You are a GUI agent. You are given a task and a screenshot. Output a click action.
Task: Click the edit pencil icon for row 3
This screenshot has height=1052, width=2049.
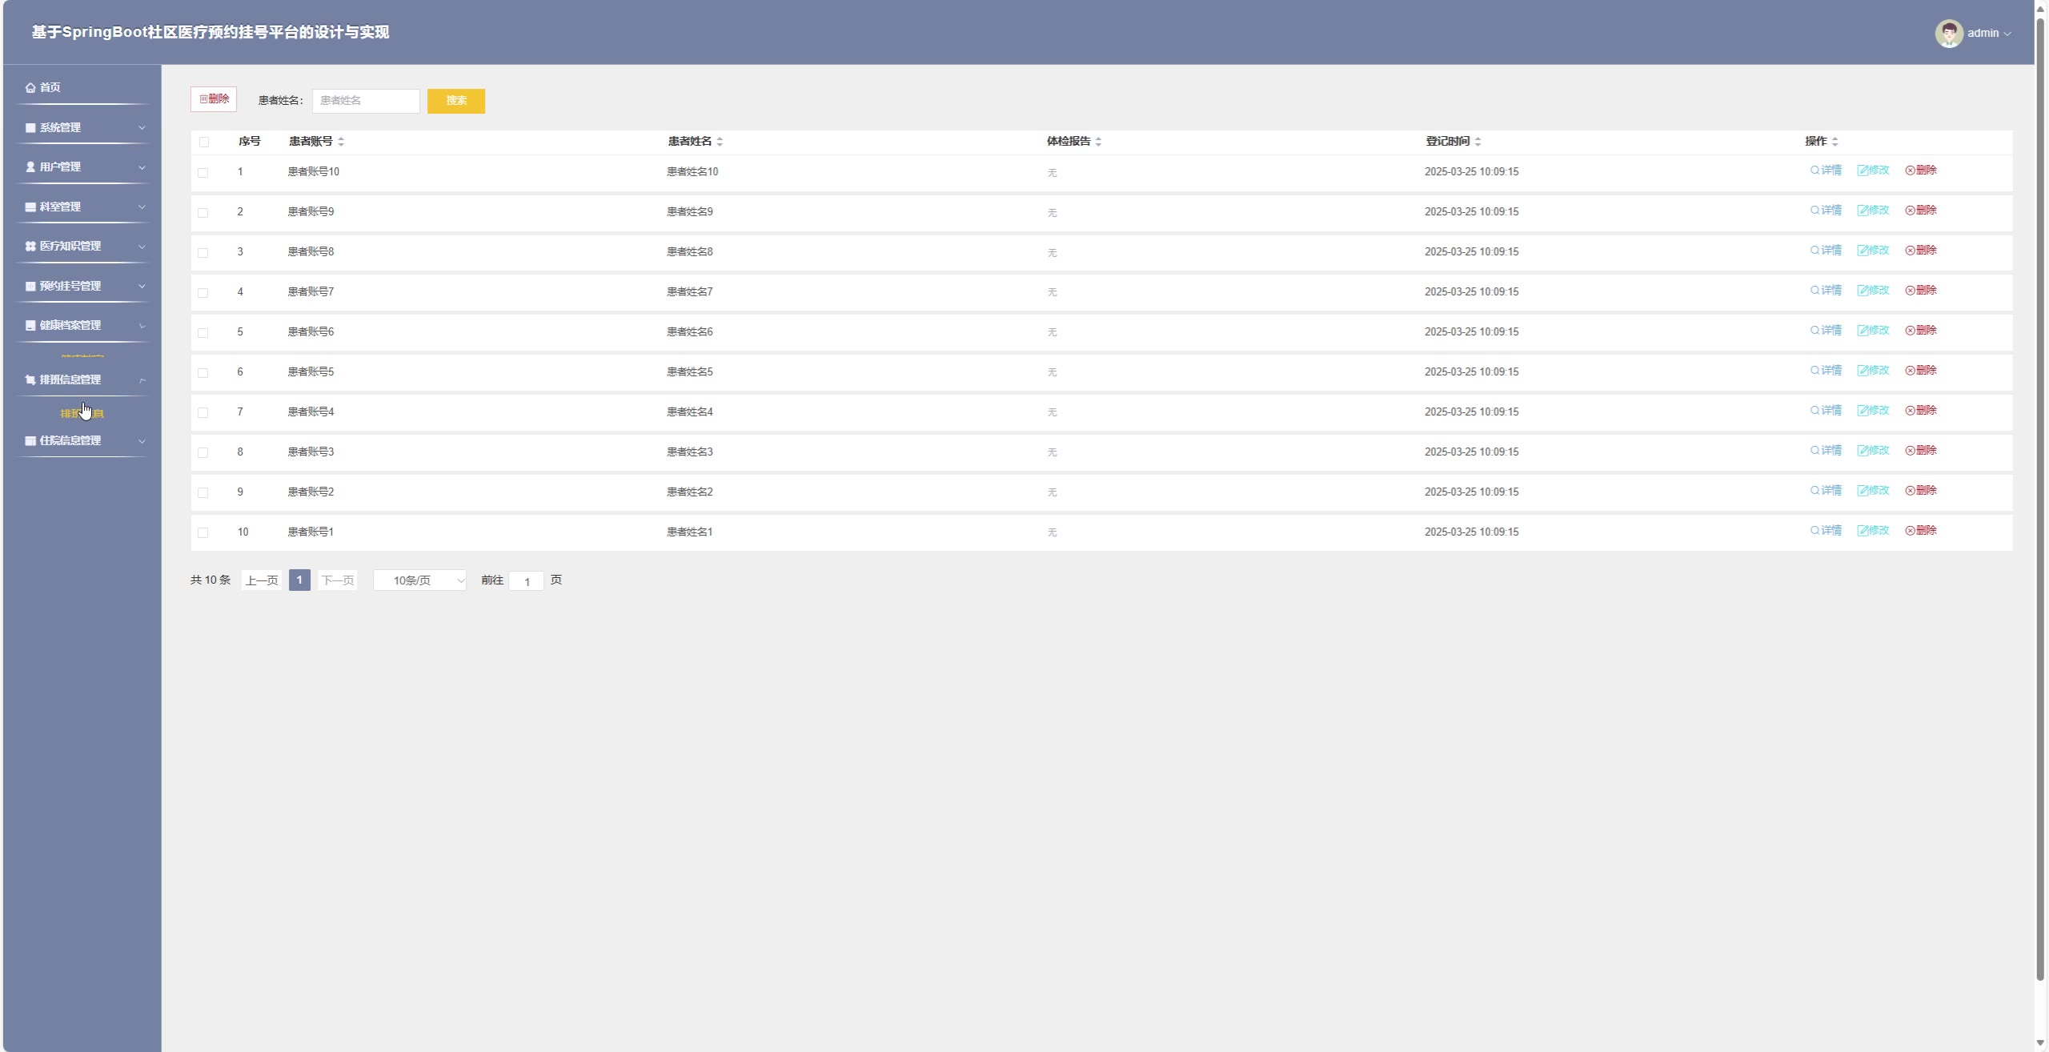[1862, 251]
